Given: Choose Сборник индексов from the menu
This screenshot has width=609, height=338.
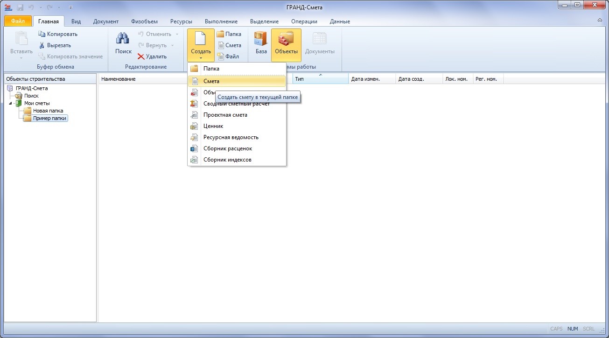Looking at the screenshot, I should coord(237,160).
